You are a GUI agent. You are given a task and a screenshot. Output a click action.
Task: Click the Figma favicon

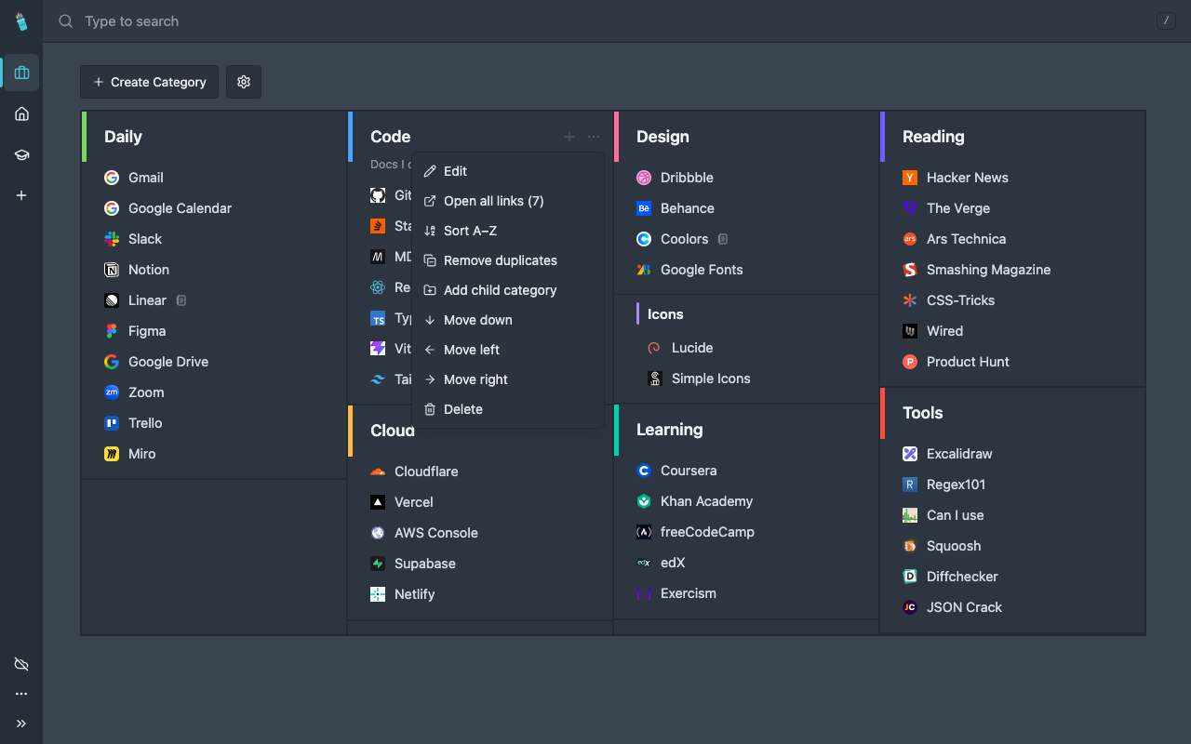[112, 331]
